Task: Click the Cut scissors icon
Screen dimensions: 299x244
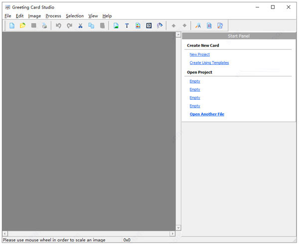Action: coord(80,25)
